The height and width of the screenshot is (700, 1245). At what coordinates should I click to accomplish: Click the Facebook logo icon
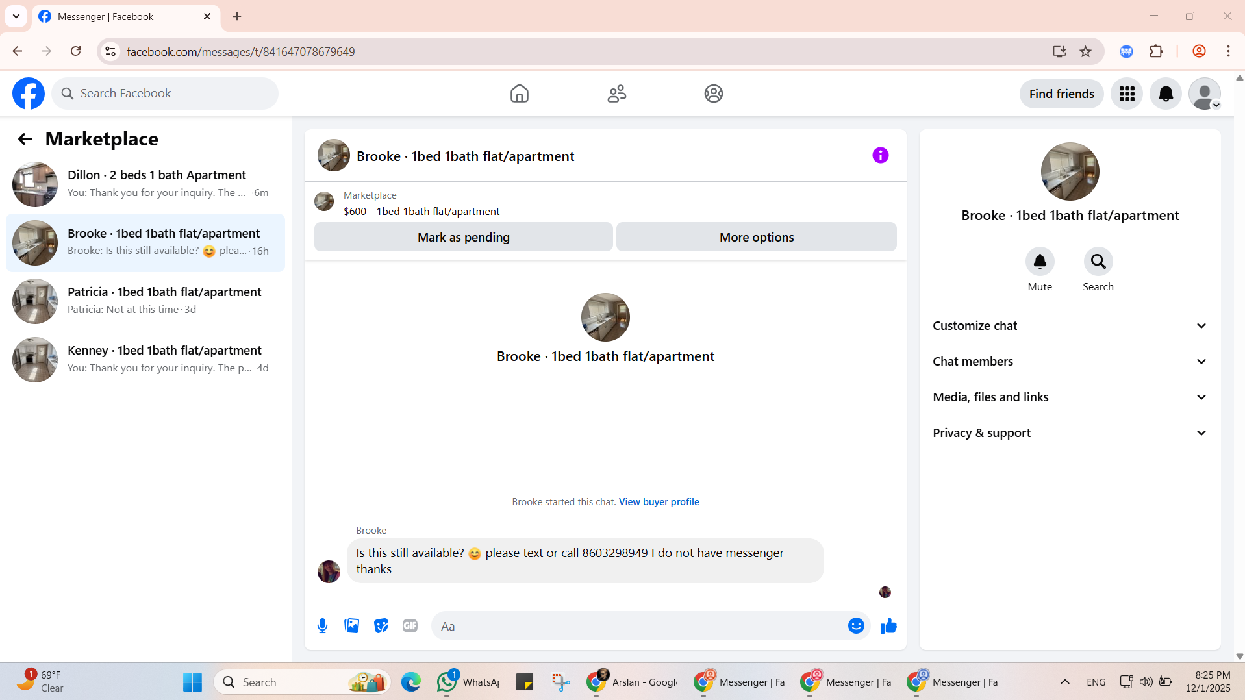(29, 94)
